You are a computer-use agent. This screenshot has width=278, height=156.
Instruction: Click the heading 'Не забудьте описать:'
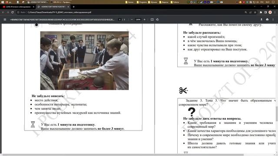48,96
